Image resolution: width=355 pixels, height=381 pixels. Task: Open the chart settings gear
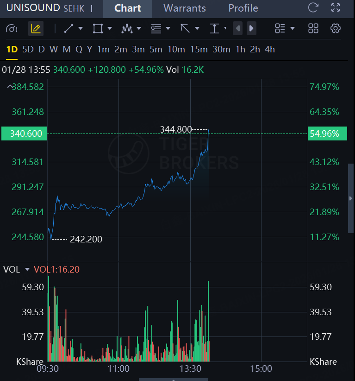tap(336, 28)
